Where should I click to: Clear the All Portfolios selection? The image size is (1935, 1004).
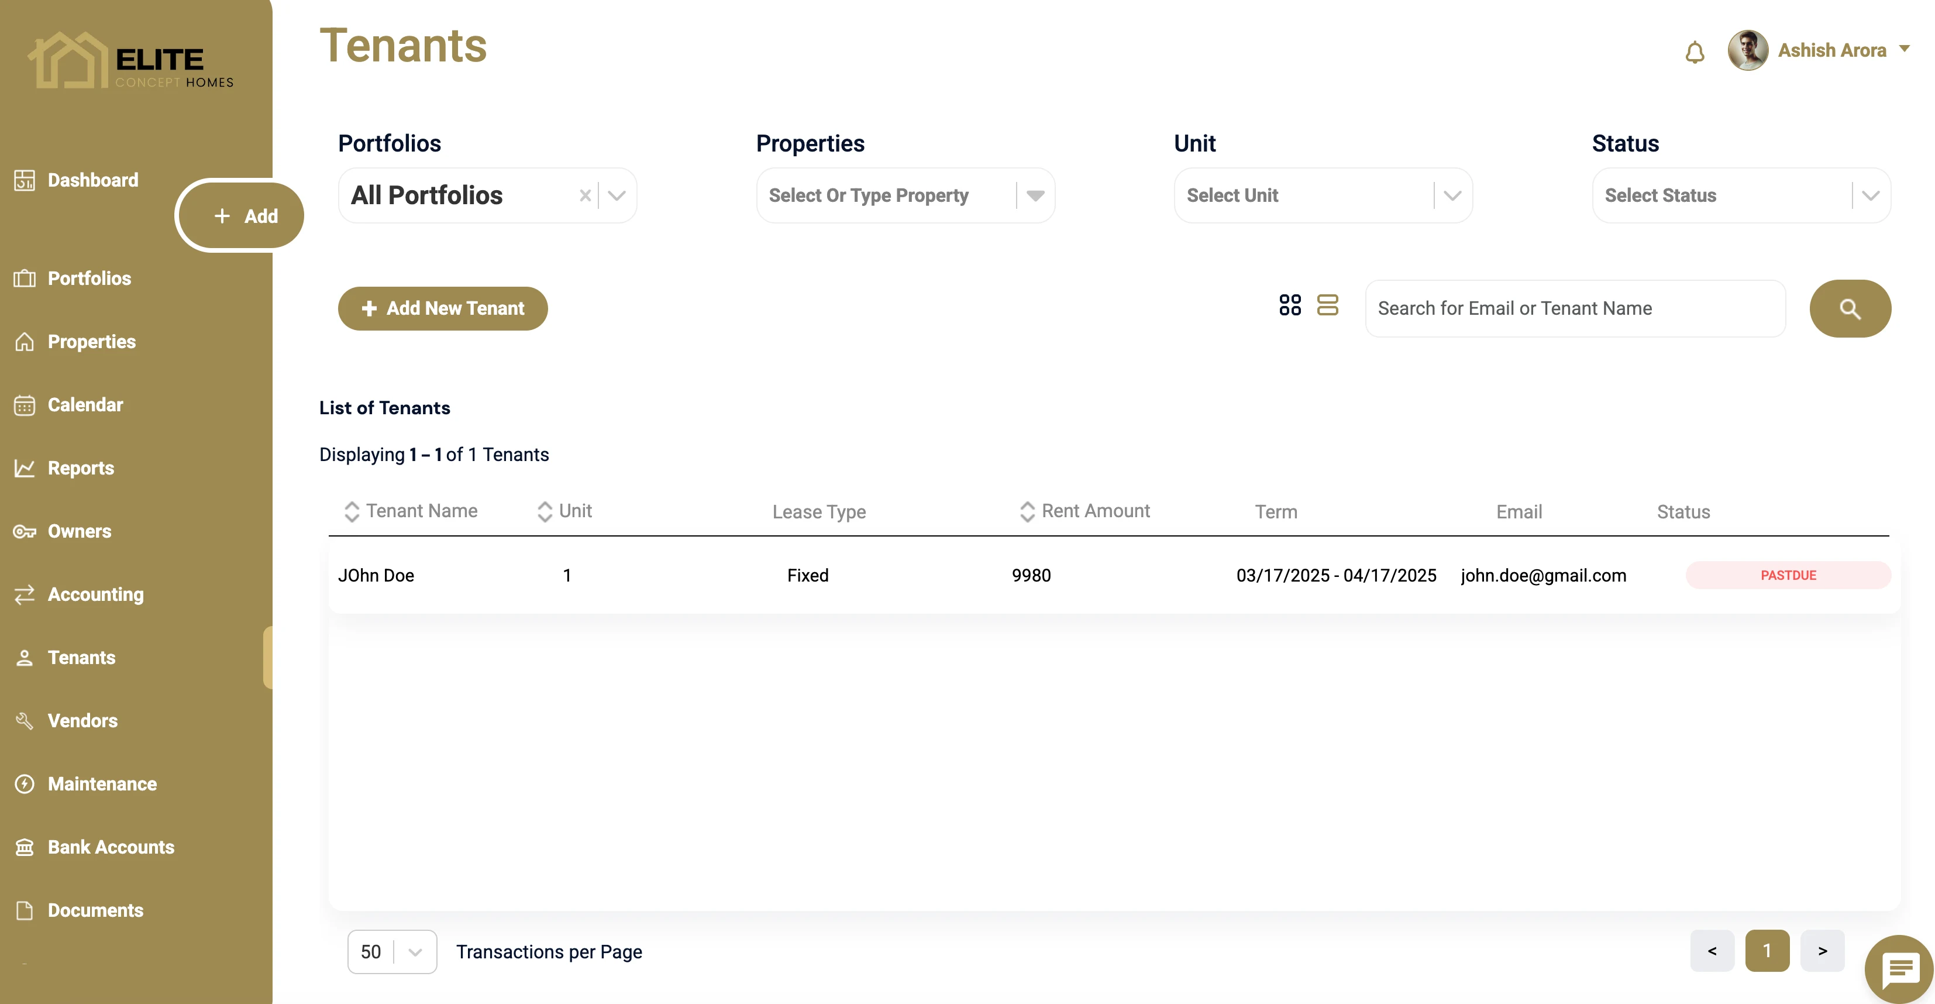[x=585, y=196]
